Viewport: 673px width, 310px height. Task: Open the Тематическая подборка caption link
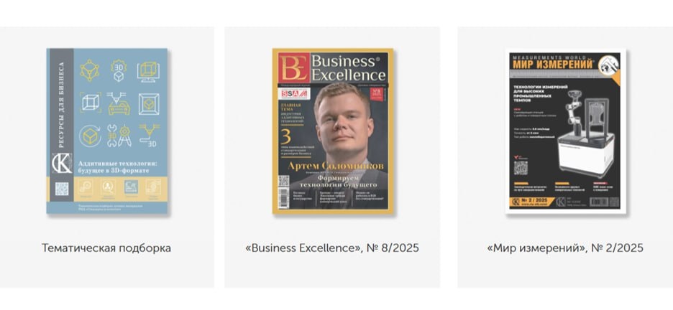(106, 248)
